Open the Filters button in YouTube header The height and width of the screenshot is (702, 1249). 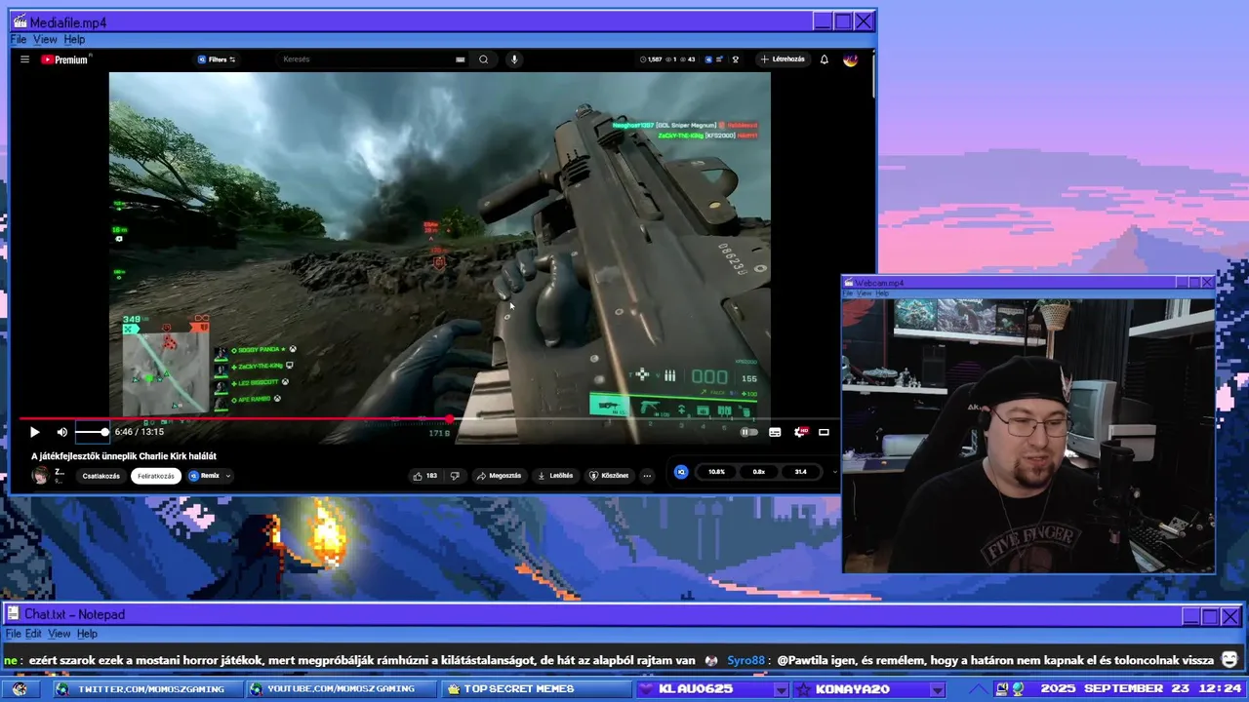pos(217,59)
